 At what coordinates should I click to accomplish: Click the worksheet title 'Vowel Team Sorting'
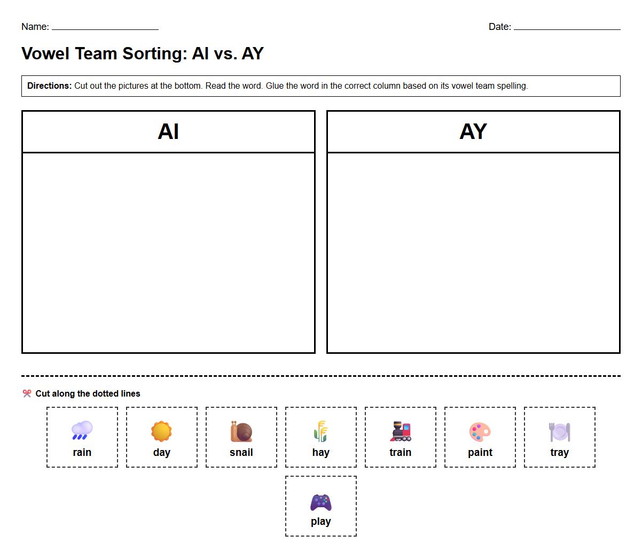142,53
